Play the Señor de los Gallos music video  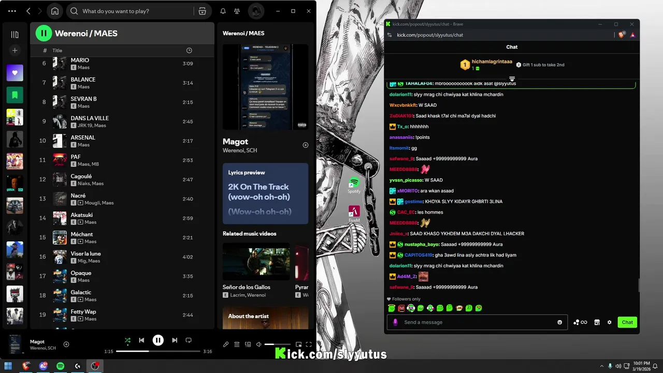click(x=256, y=262)
